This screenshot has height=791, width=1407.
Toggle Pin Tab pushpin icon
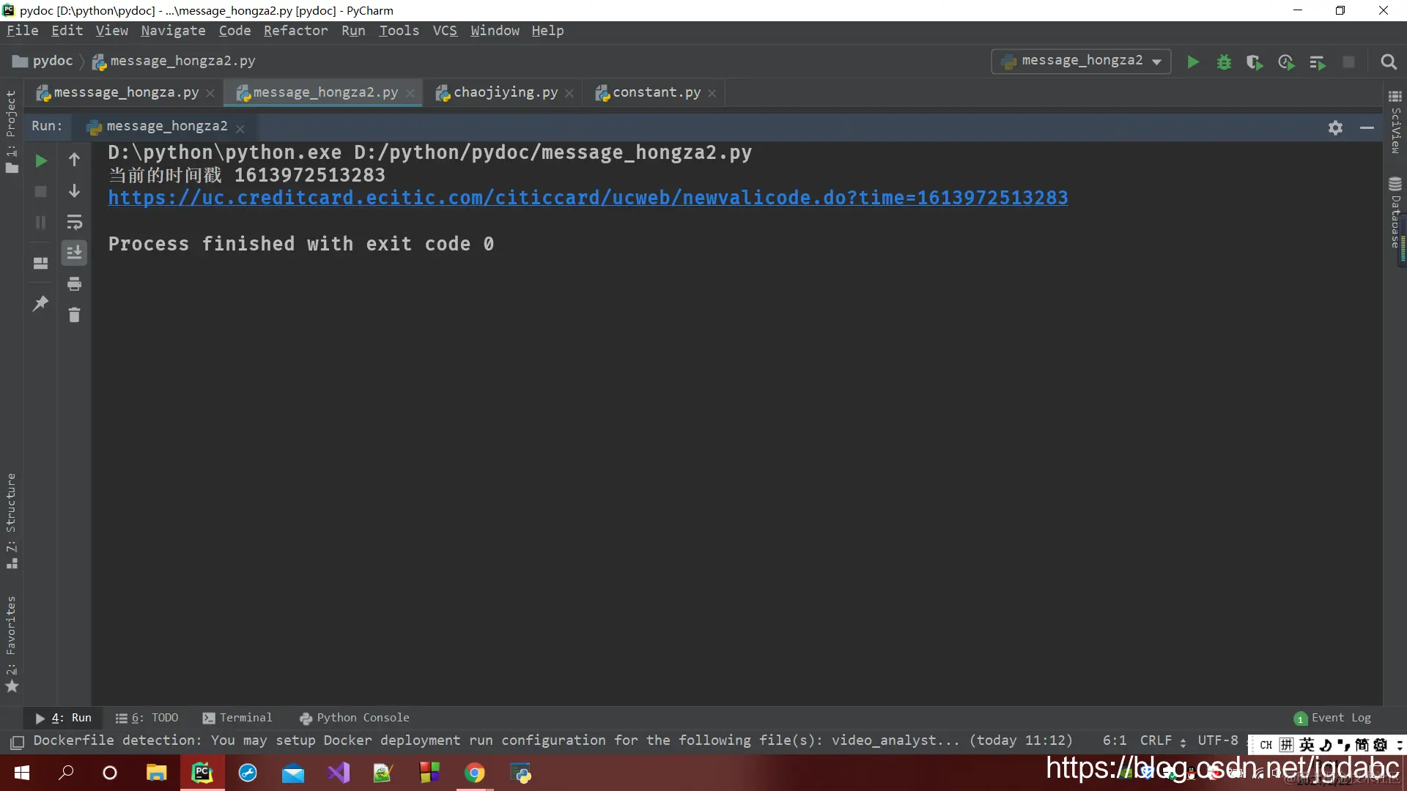[40, 303]
